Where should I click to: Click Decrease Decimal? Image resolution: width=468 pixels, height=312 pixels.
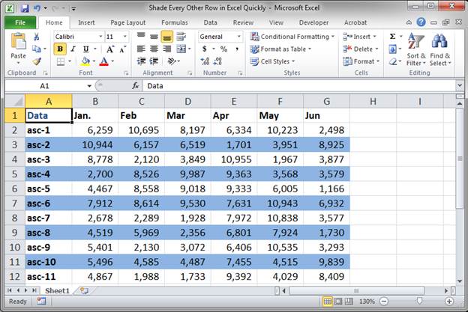pos(217,61)
